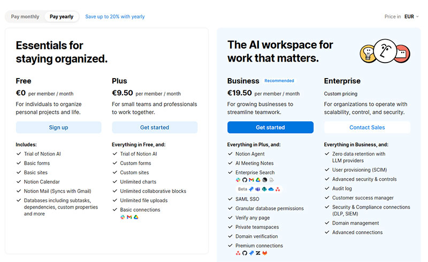Click Gmail icon under Enterprise Search
Image resolution: width=428 pixels, height=262 pixels.
251,180
